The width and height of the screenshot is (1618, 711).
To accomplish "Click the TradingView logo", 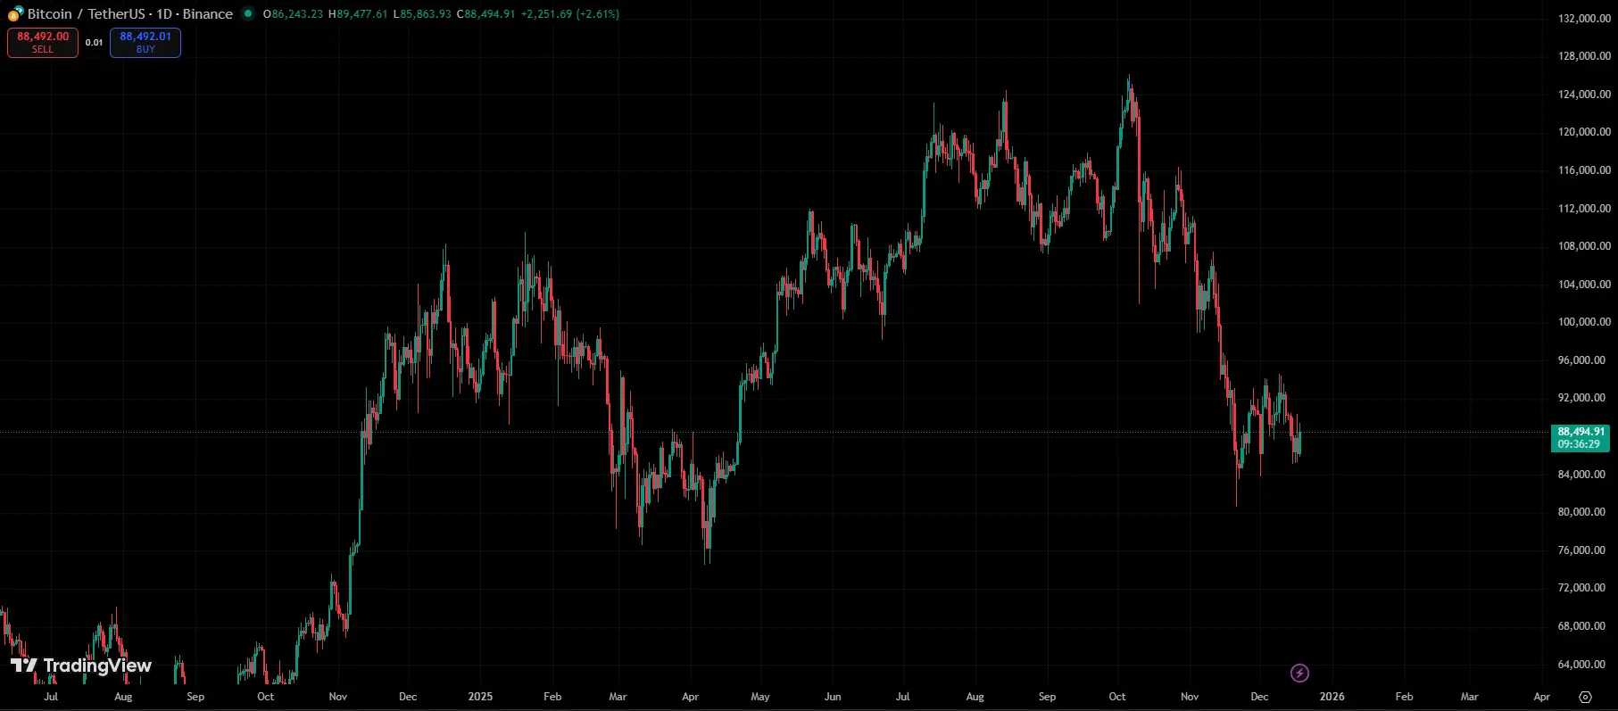I will coord(81,666).
